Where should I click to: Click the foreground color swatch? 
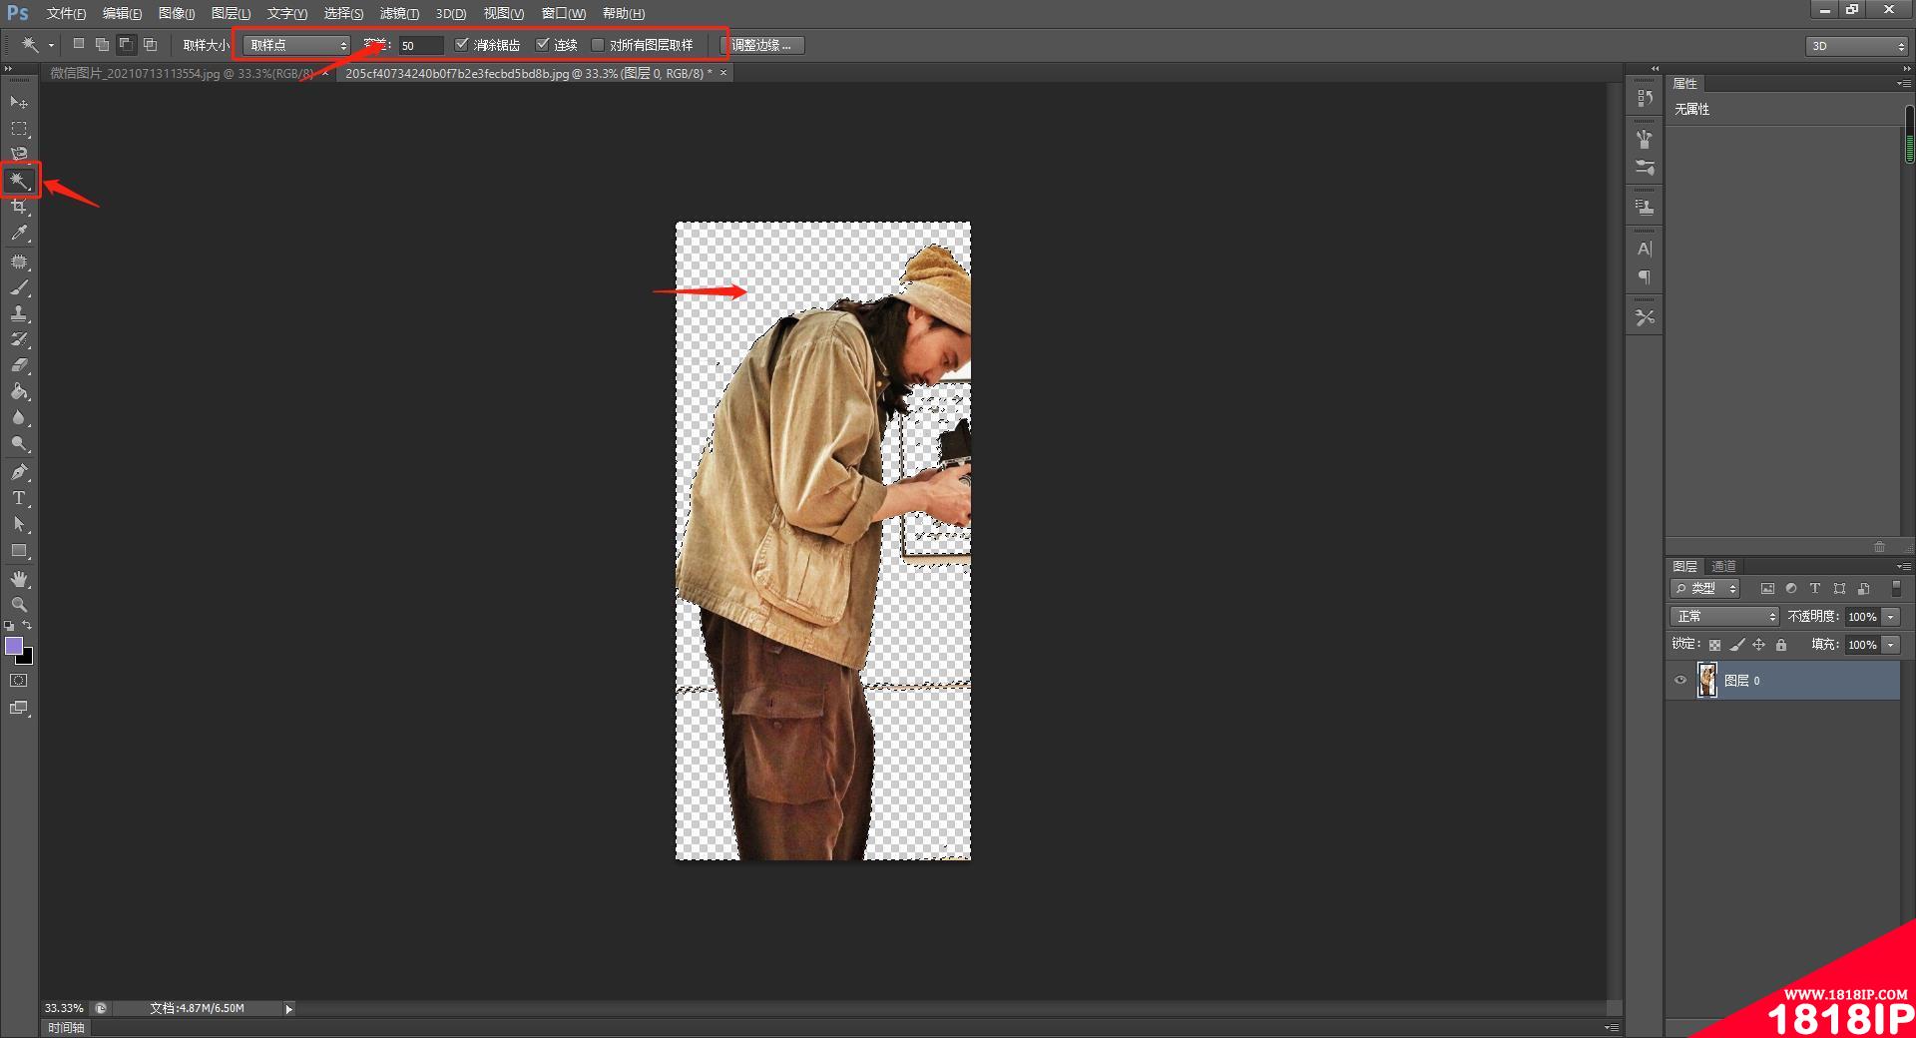tap(14, 645)
